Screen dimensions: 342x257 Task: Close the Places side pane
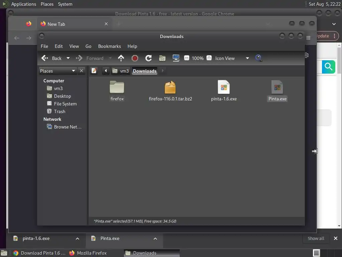coord(81,71)
